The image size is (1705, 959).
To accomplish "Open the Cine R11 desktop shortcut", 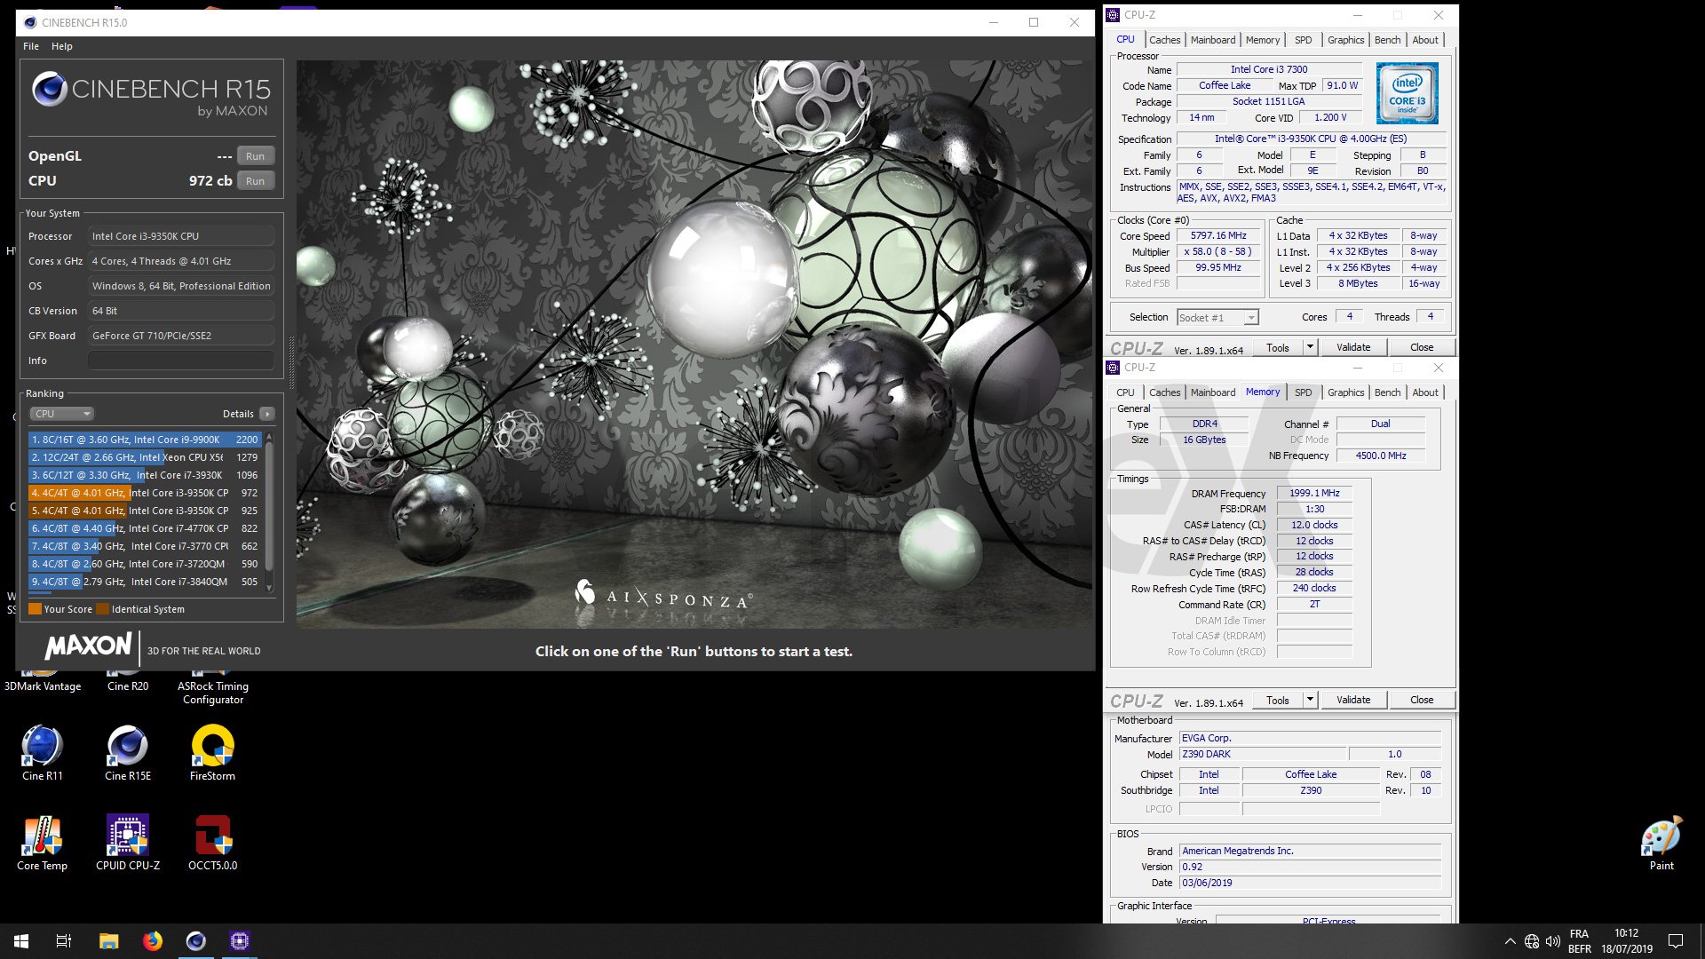I will (x=42, y=753).
